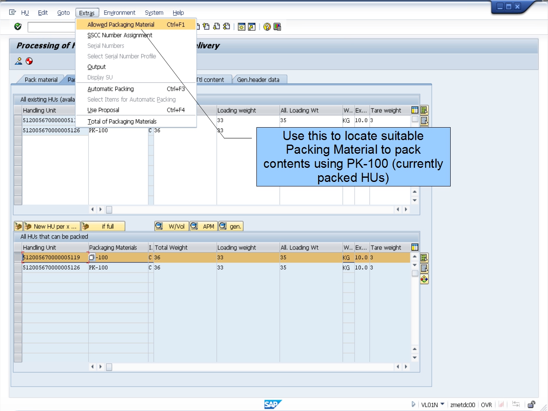Viewport: 548px width, 411px height.
Task: Click the upper table horizontal scrollbar thumb
Action: 109,210
